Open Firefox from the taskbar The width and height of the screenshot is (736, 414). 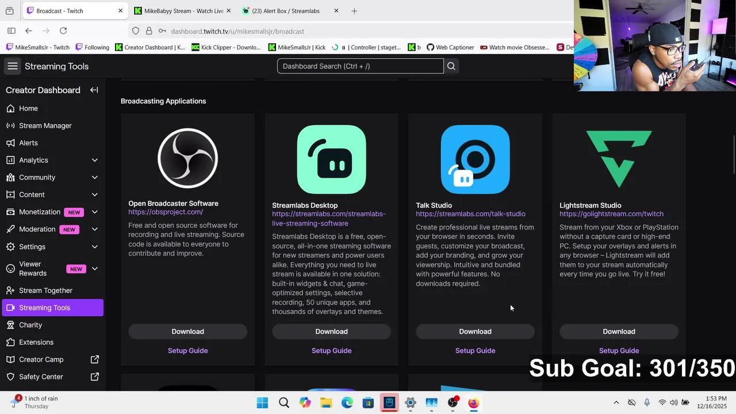pos(473,403)
